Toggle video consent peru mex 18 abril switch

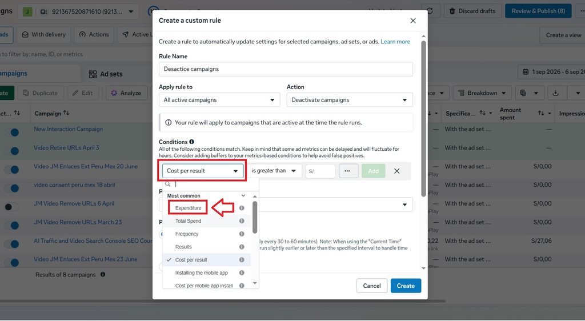pyautogui.click(x=11, y=188)
